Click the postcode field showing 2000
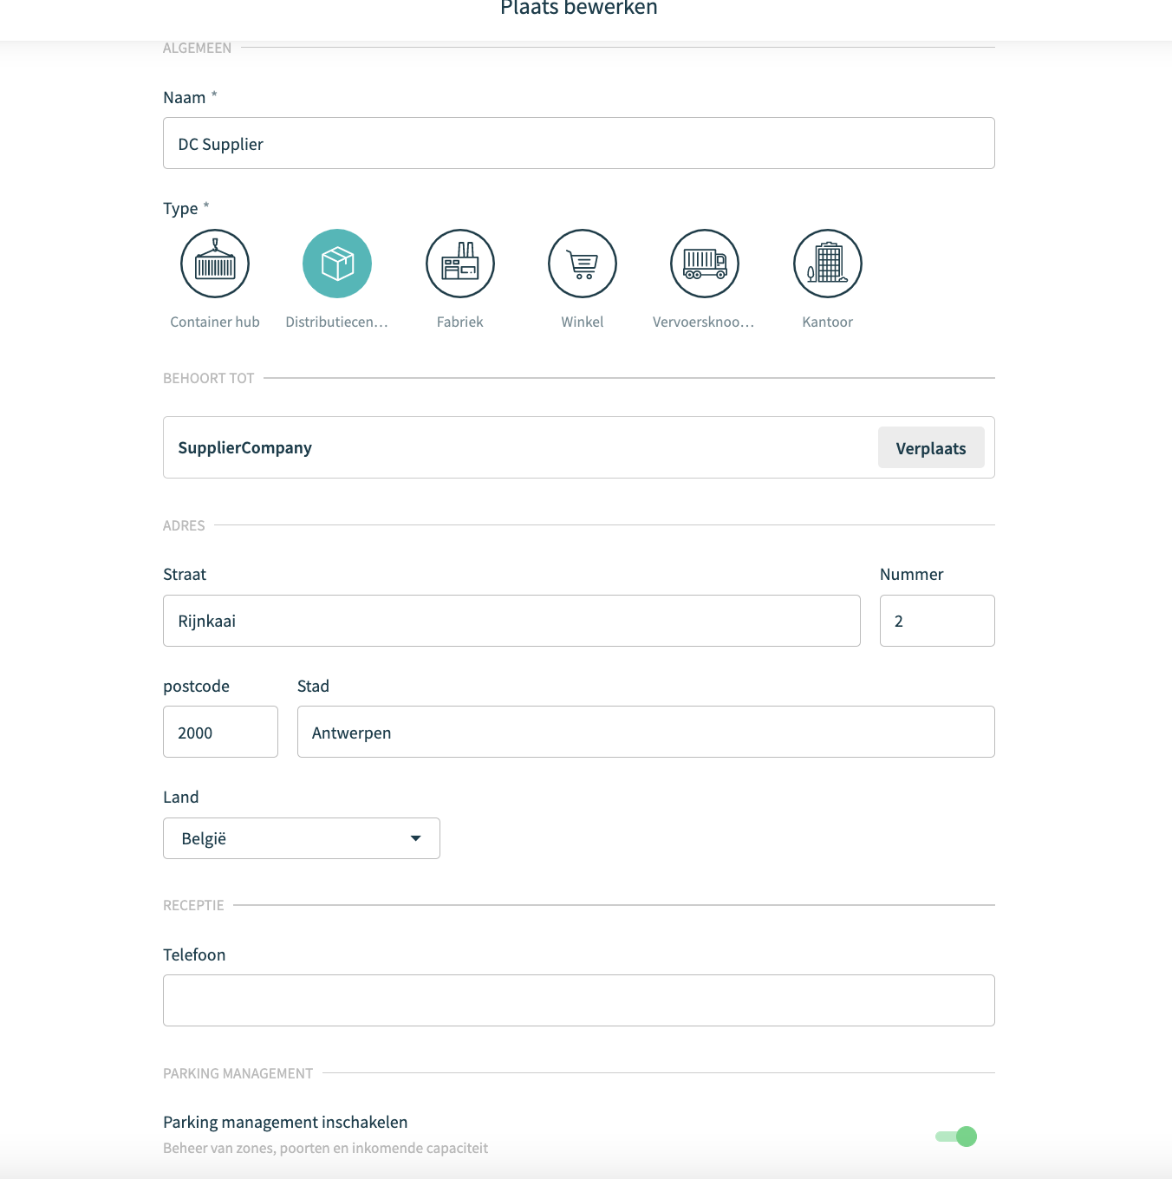Screen dimensions: 1172x1179 click(x=220, y=732)
